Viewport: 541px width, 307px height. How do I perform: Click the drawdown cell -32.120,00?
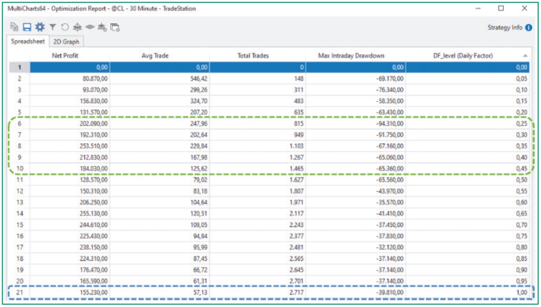click(356, 247)
